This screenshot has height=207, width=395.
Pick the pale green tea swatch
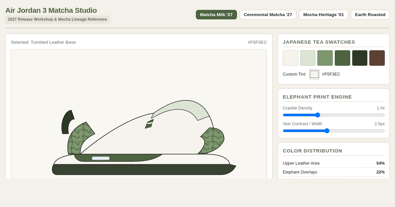point(308,58)
